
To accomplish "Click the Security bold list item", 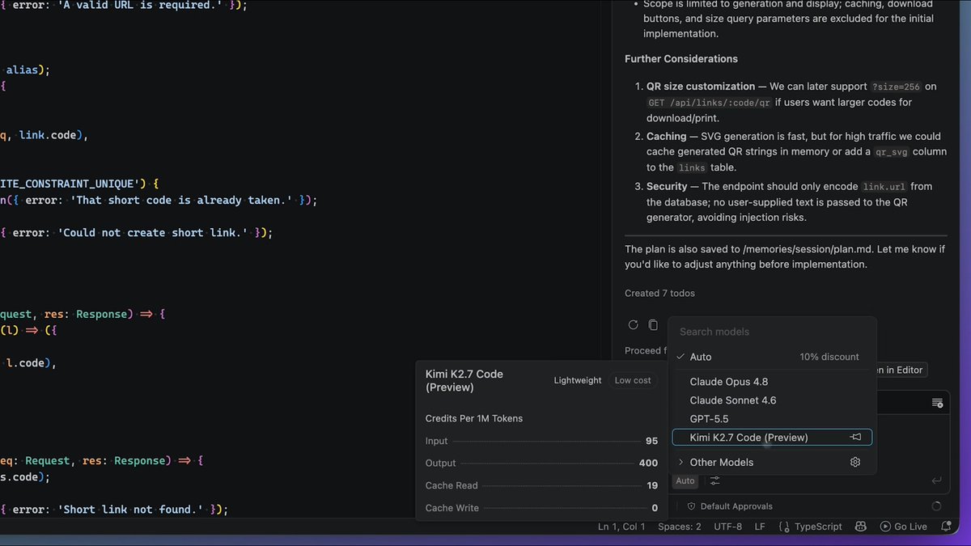I will point(668,186).
